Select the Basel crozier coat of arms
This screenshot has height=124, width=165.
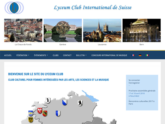(x=48, y=100)
